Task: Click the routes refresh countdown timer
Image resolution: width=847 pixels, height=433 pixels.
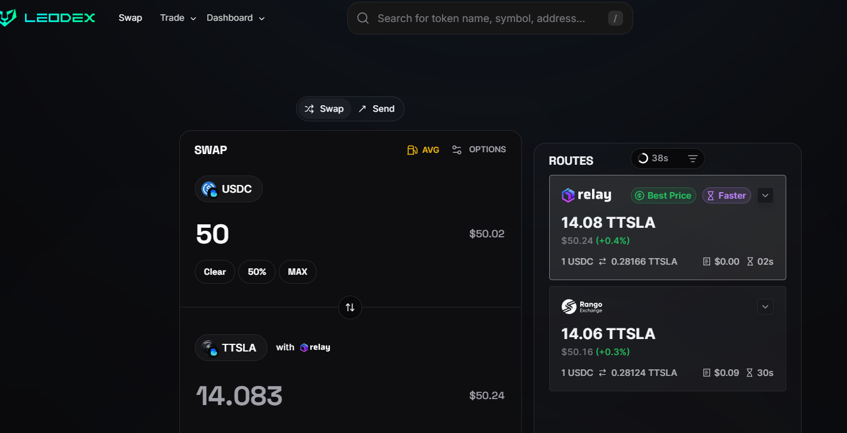Action: 653,159
